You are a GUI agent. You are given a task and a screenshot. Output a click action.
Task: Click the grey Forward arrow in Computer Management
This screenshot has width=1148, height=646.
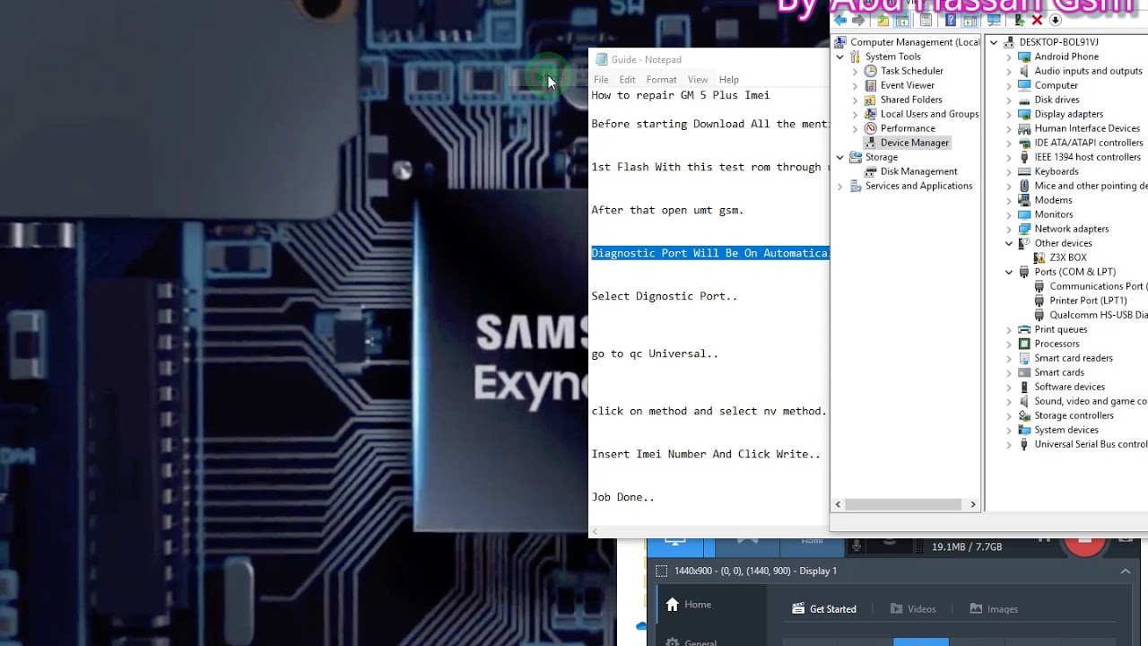tap(858, 20)
